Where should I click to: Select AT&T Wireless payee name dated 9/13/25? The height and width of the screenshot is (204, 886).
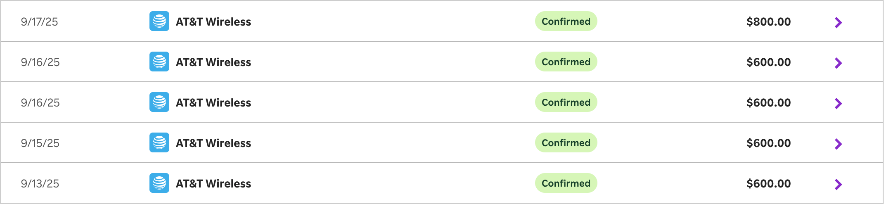point(213,183)
